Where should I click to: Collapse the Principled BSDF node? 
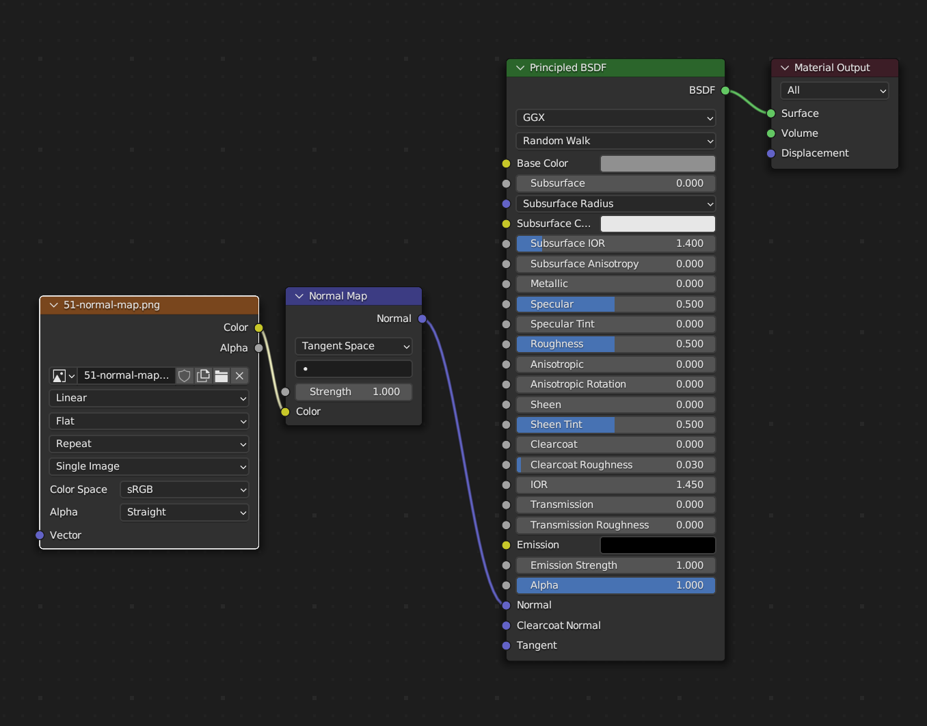click(x=520, y=68)
